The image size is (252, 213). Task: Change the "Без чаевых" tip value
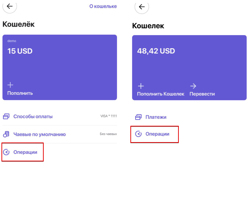108,134
